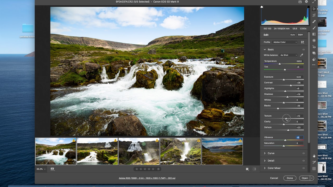333x187 pixels.
Task: Click the fifth rating star
Action: [x=153, y=169]
